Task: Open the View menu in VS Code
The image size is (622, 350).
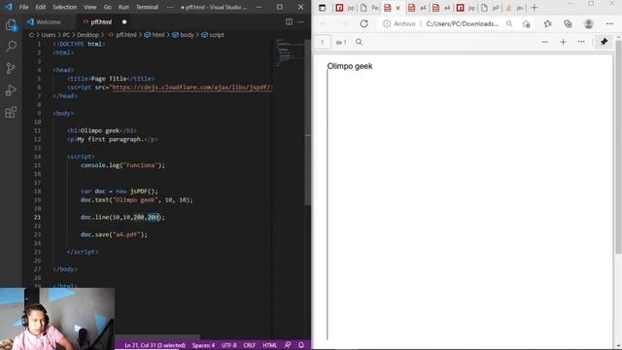Action: 90,7
